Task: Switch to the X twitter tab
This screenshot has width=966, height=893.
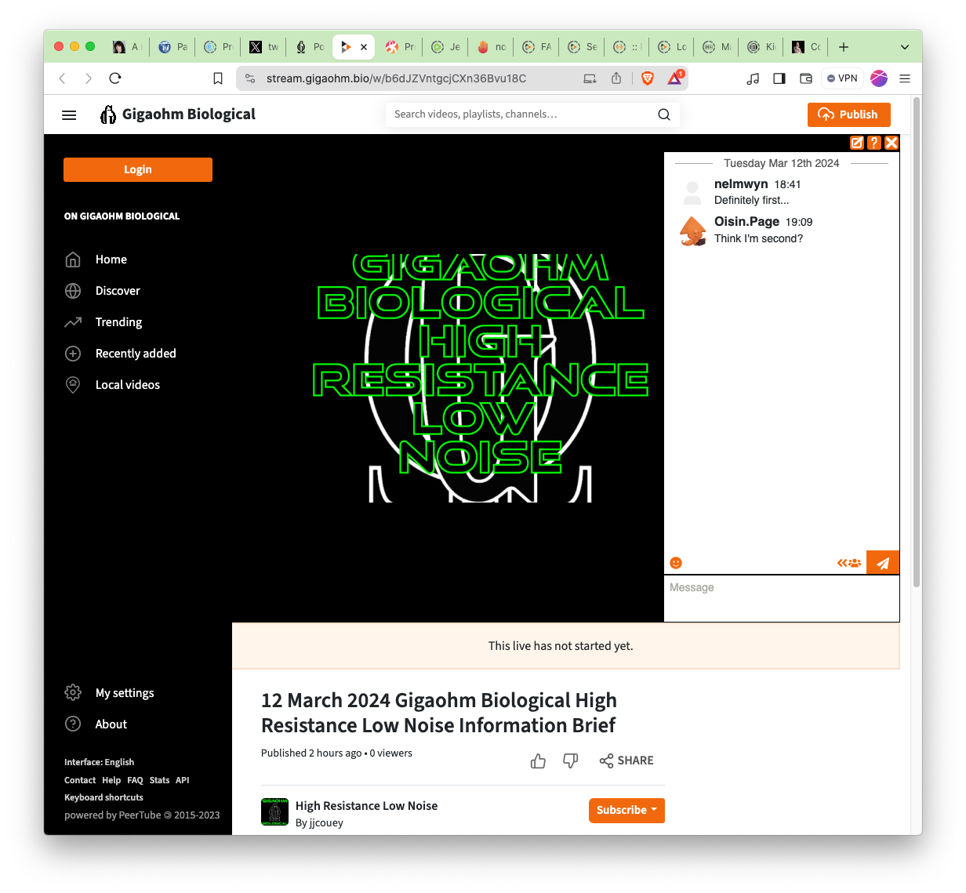Action: pyautogui.click(x=263, y=47)
